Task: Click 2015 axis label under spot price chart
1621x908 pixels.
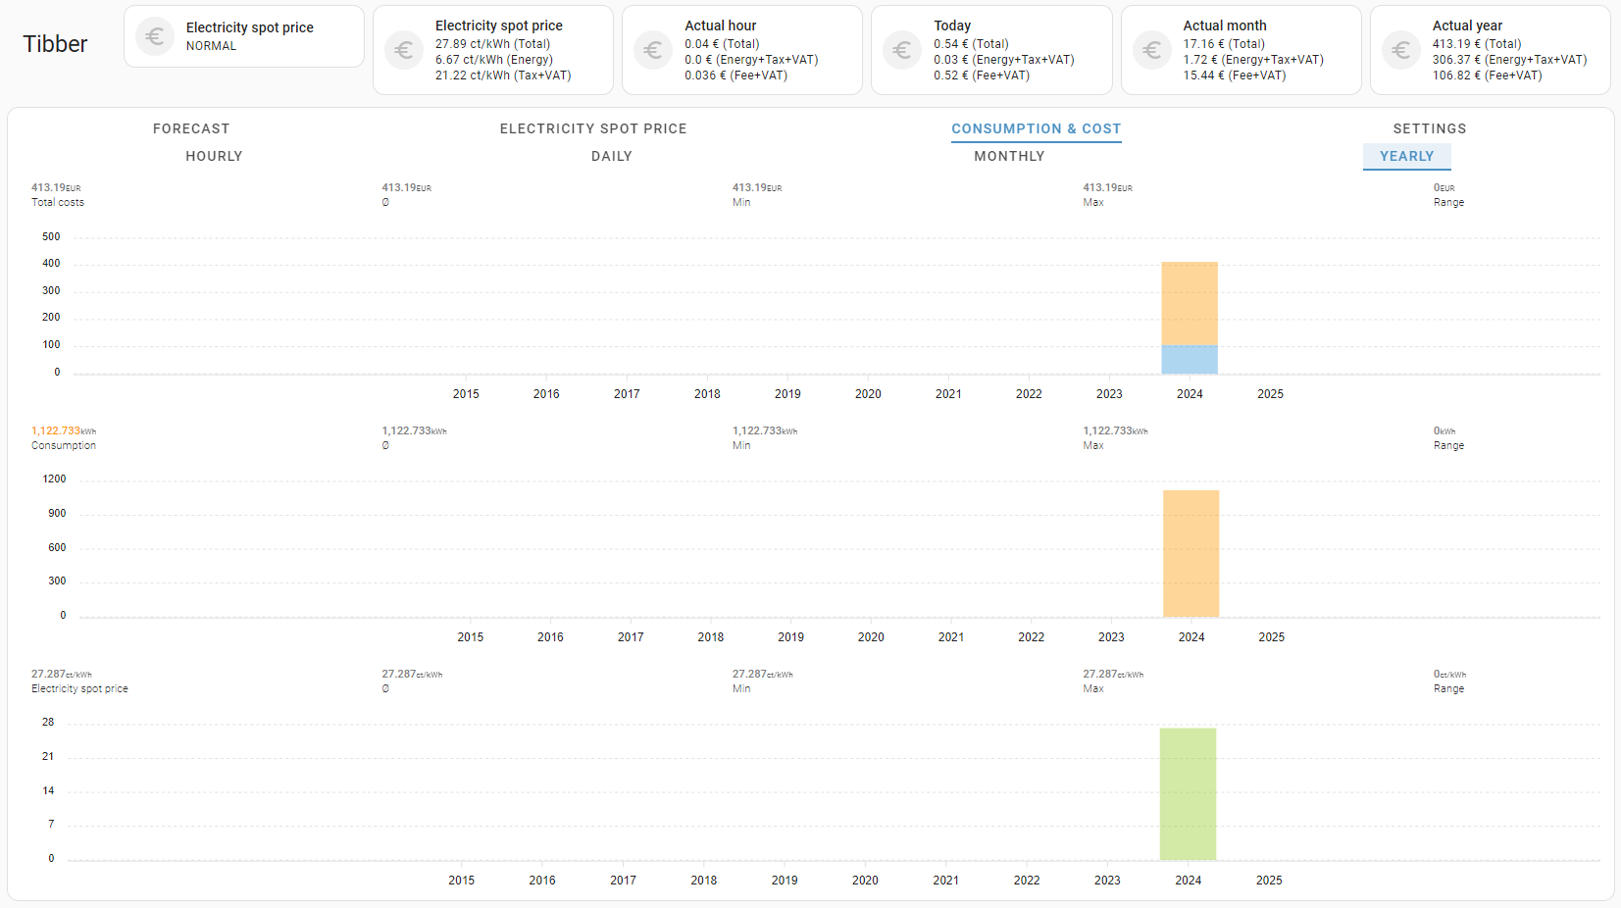Action: pyautogui.click(x=462, y=881)
